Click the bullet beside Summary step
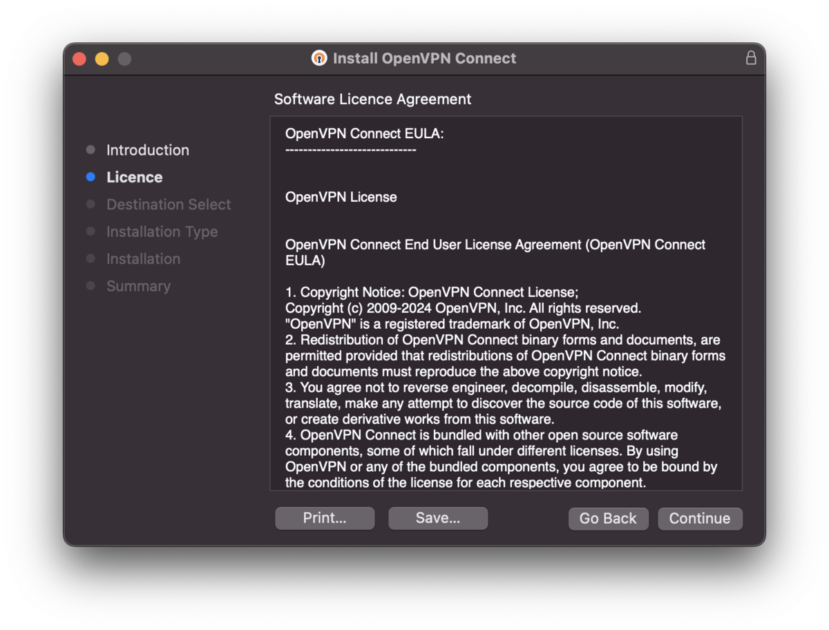Screen dimensions: 829x630 point(90,286)
